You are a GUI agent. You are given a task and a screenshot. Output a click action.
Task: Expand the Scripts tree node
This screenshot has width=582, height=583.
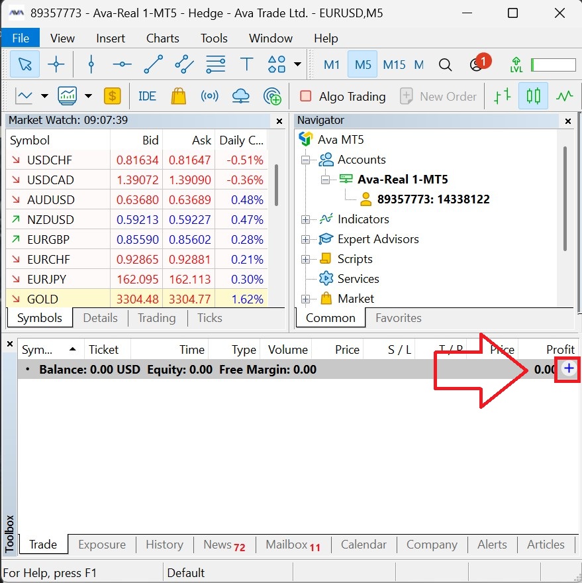tap(305, 259)
